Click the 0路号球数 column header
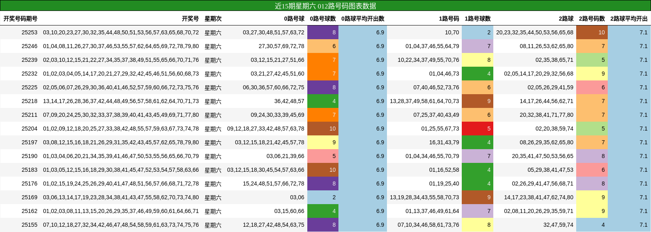This screenshot has width=651, height=232. coord(323,19)
